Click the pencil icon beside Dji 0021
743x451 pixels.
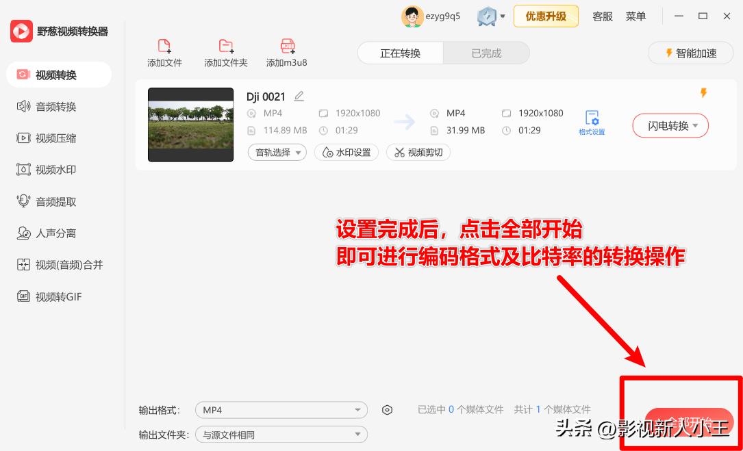point(299,96)
